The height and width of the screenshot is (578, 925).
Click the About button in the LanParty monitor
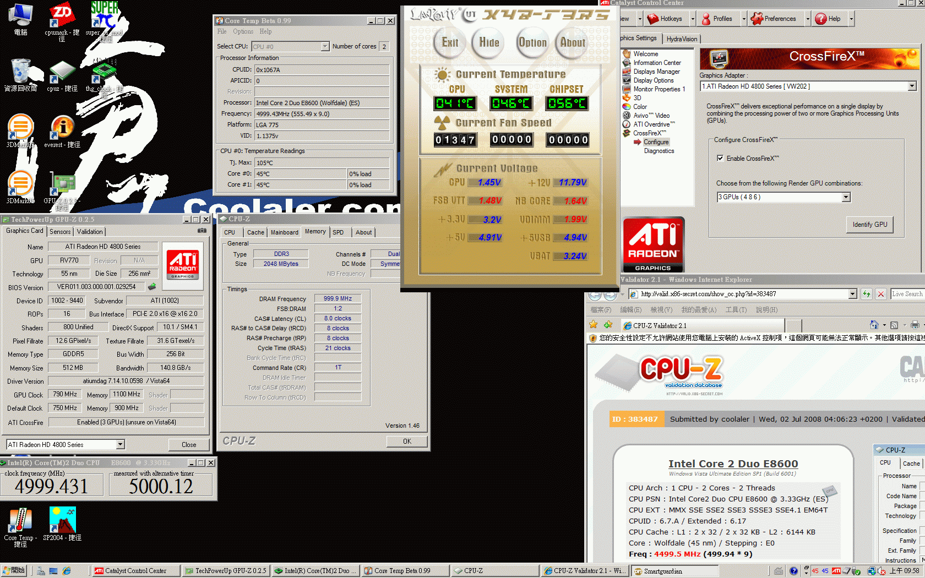pyautogui.click(x=573, y=42)
